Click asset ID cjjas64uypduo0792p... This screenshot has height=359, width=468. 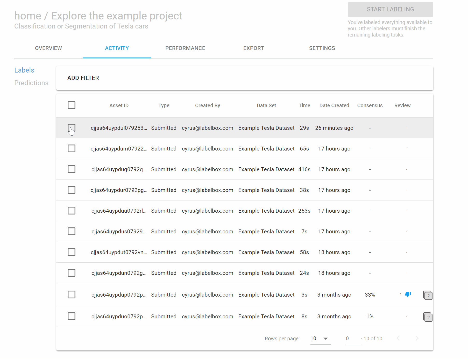tap(119, 317)
